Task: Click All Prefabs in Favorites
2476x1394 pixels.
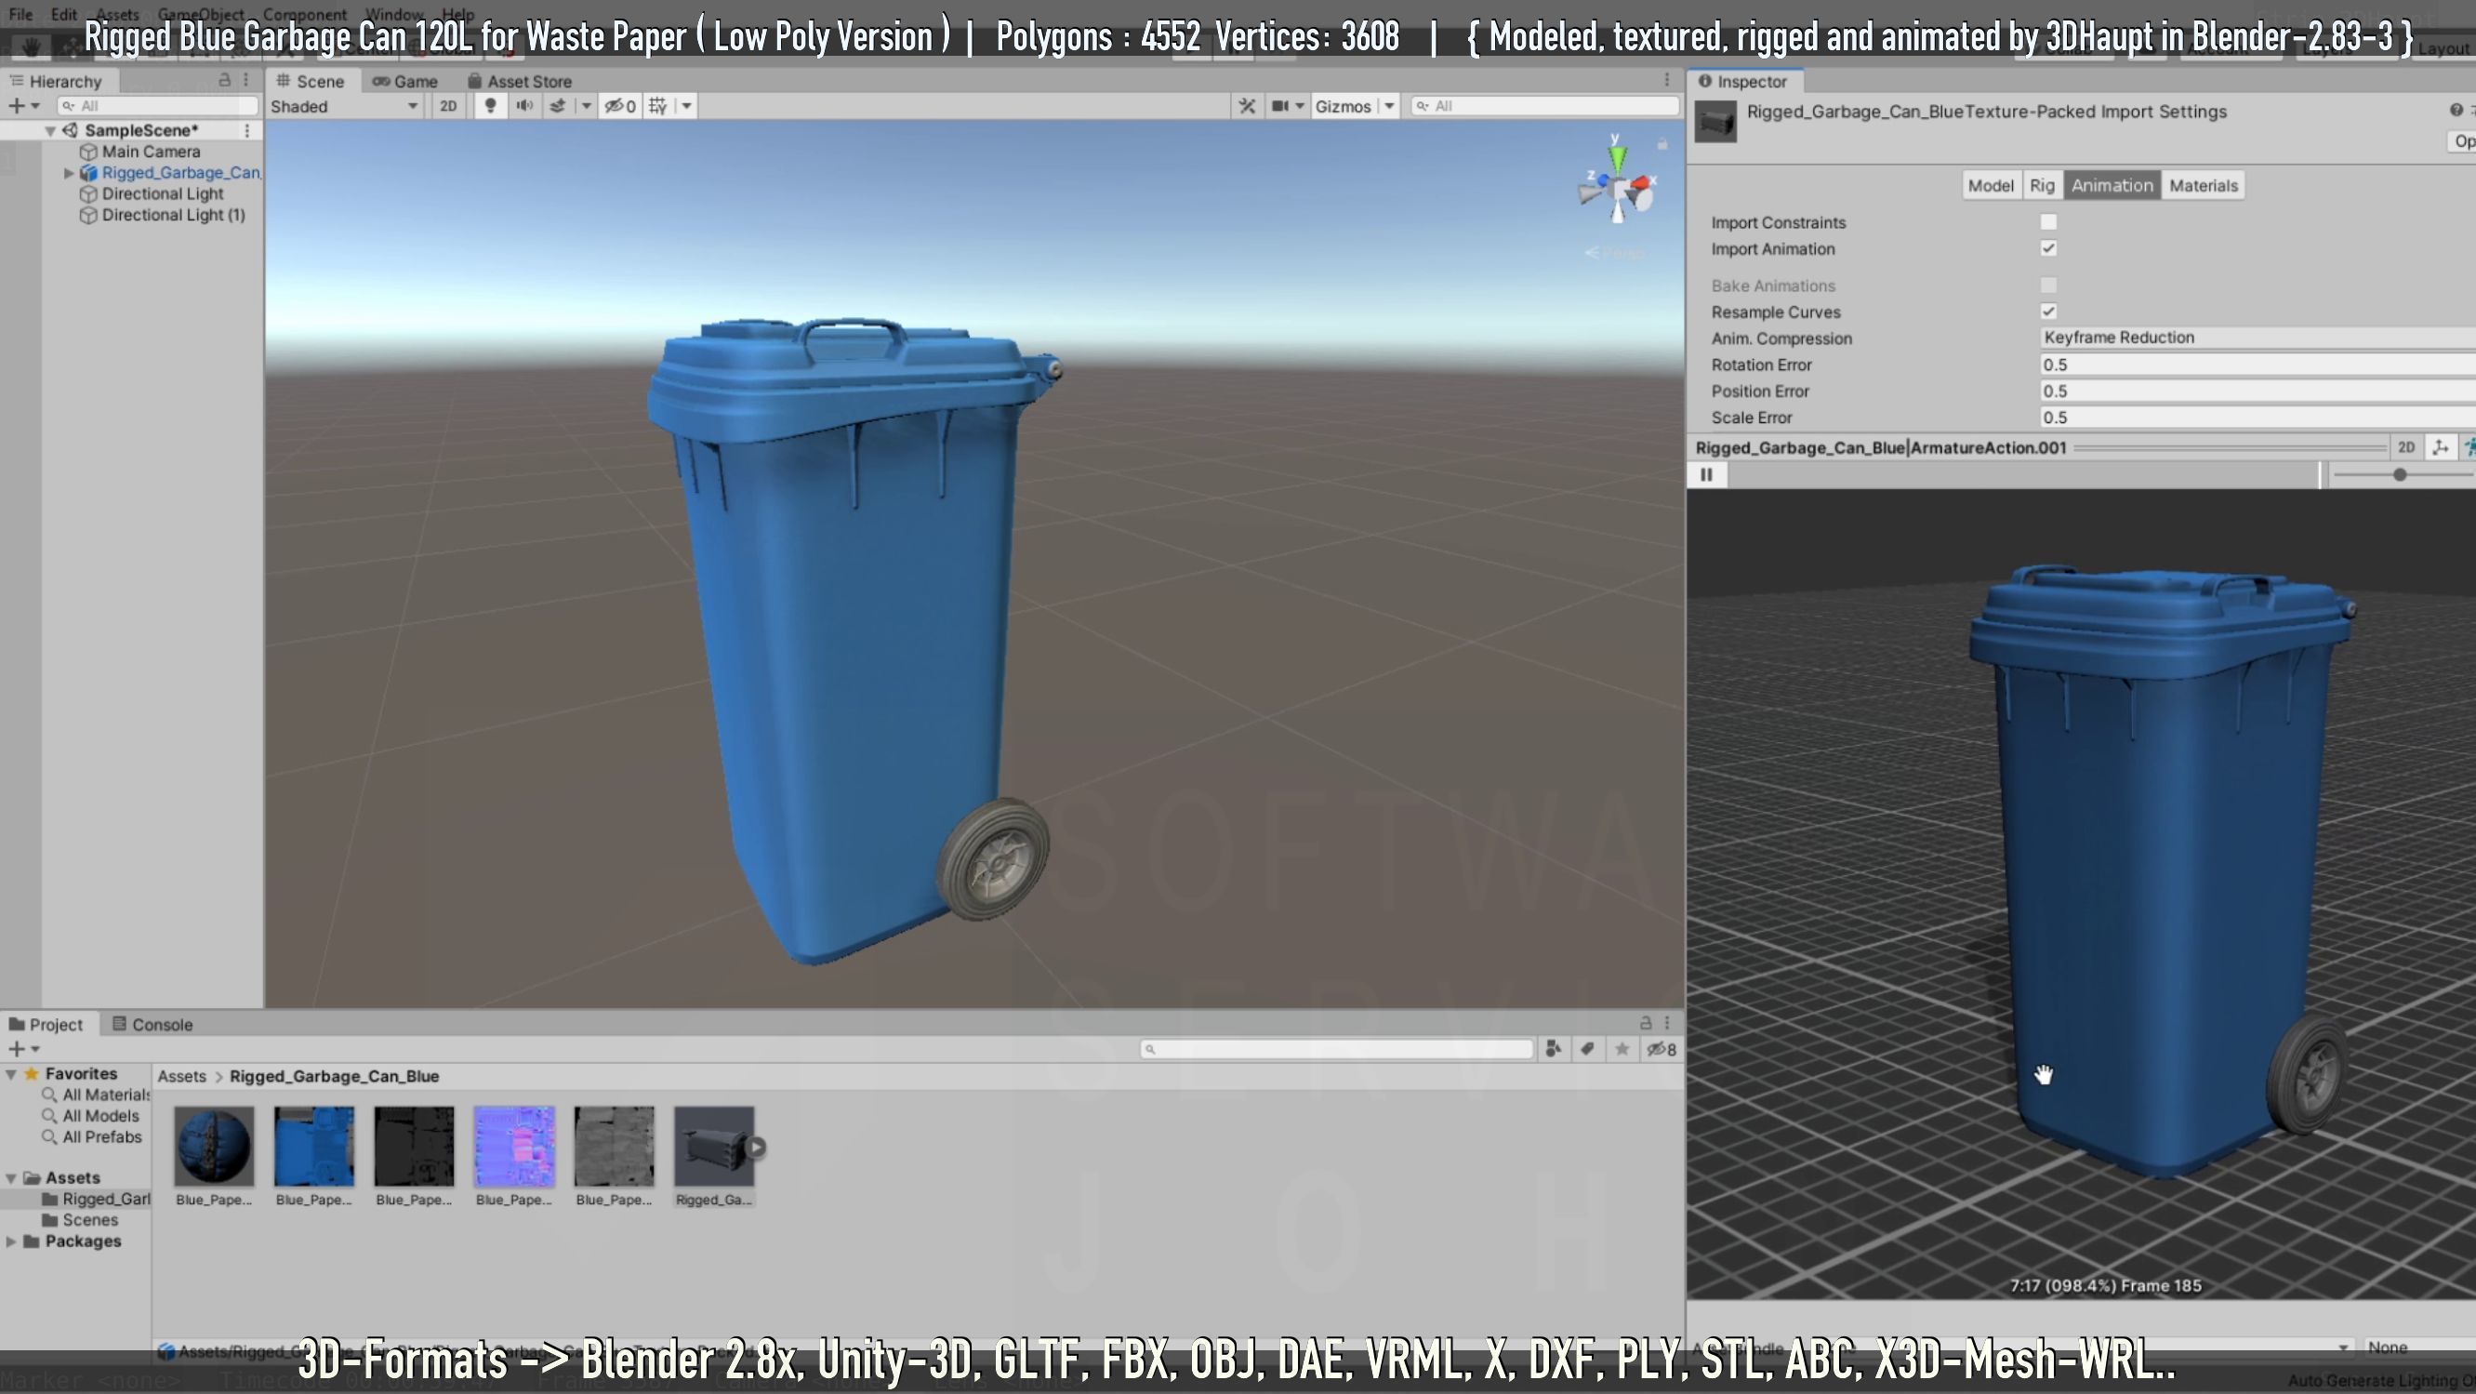Action: (x=102, y=1137)
